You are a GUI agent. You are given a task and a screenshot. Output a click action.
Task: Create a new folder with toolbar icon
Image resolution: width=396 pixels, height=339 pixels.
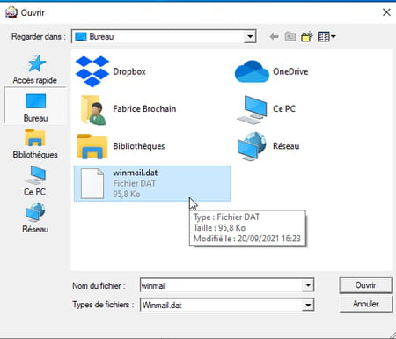(307, 37)
